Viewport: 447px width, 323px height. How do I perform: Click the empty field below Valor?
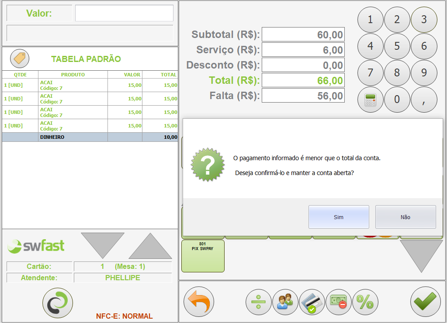(x=90, y=33)
